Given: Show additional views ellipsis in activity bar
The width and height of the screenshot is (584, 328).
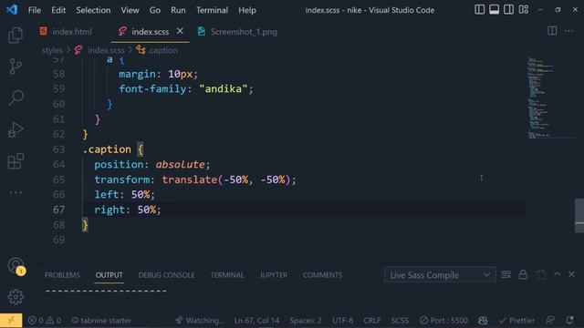Looking at the screenshot, I should pyautogui.click(x=16, y=192).
